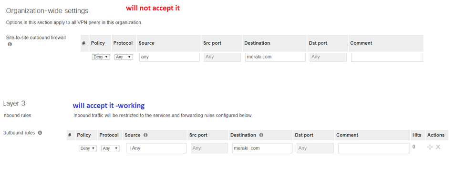The height and width of the screenshot is (177, 476).
Task: Click Src port field in Layer 3 rule
Action: click(209, 148)
